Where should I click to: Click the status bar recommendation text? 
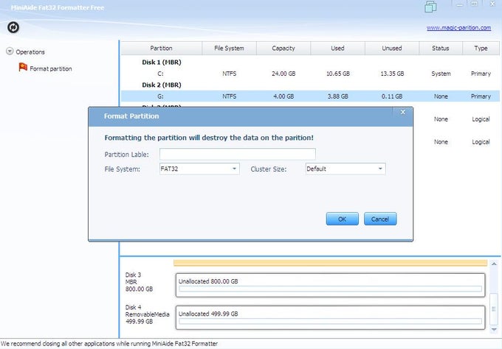(109, 344)
